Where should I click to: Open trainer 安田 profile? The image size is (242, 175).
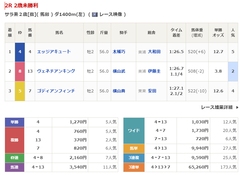tap(152, 91)
